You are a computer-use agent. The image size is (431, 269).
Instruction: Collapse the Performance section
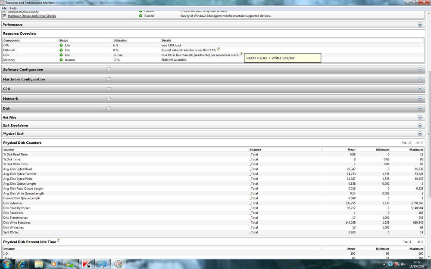[x=420, y=25]
